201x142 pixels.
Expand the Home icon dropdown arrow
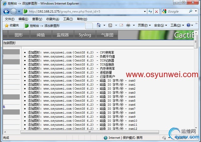tap(104, 25)
